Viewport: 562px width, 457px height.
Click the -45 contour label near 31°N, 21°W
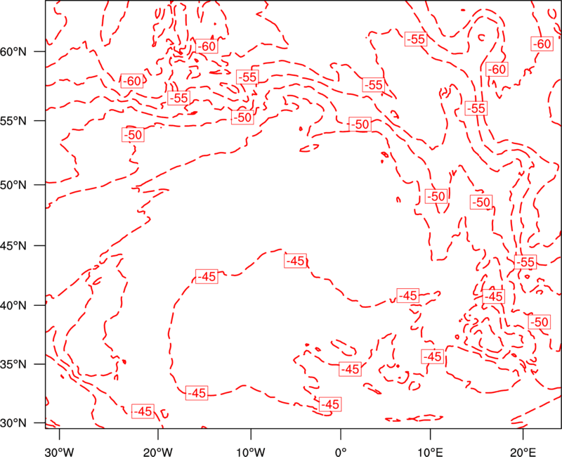143,411
